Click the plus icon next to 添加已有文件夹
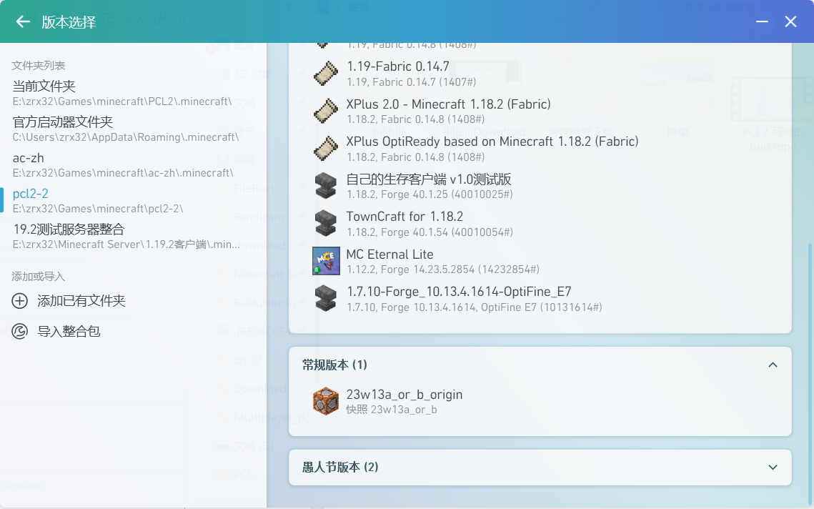 (20, 300)
